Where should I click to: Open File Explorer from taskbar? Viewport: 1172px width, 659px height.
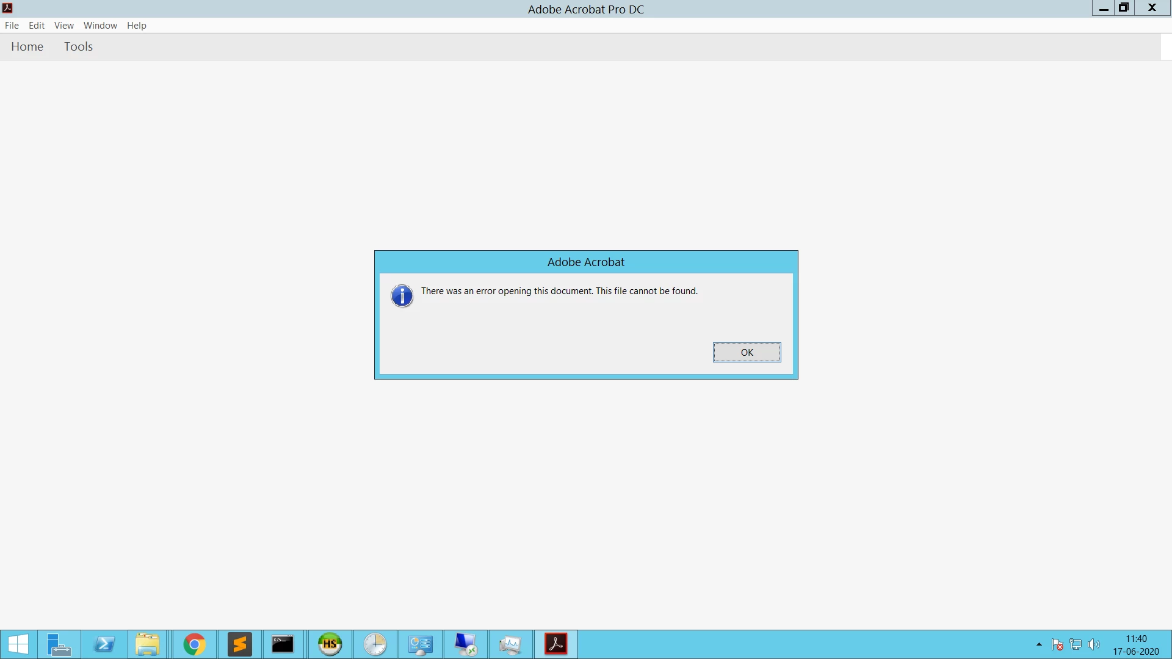(x=147, y=644)
